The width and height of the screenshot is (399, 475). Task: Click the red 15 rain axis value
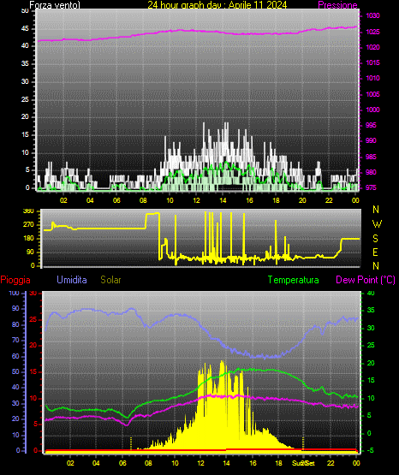(33, 372)
